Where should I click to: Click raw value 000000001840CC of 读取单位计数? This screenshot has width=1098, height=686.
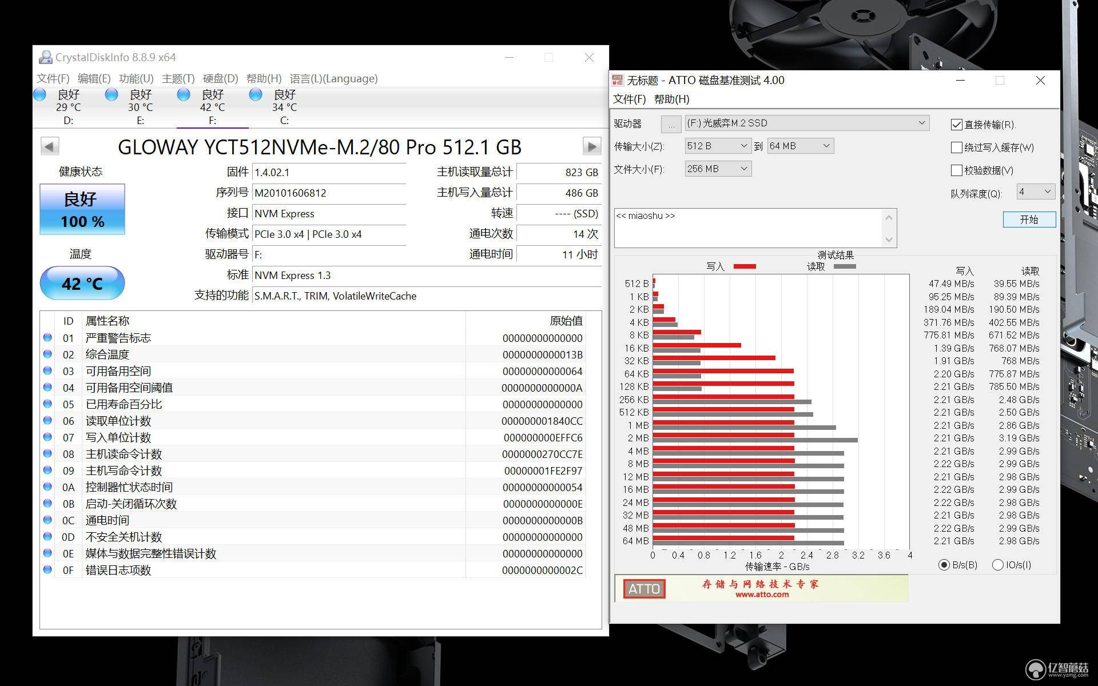click(x=542, y=421)
